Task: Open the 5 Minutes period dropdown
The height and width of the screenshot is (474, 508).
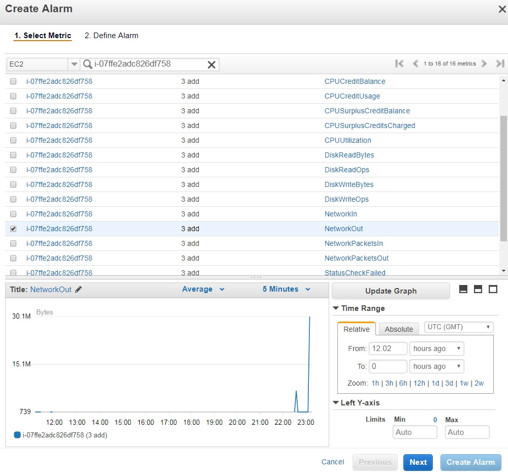Action: pyautogui.click(x=287, y=289)
